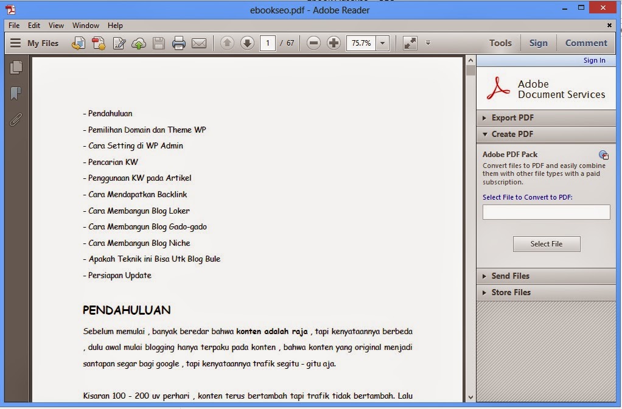This screenshot has height=409, width=622.
Task: Click the Select File button
Action: click(x=547, y=244)
